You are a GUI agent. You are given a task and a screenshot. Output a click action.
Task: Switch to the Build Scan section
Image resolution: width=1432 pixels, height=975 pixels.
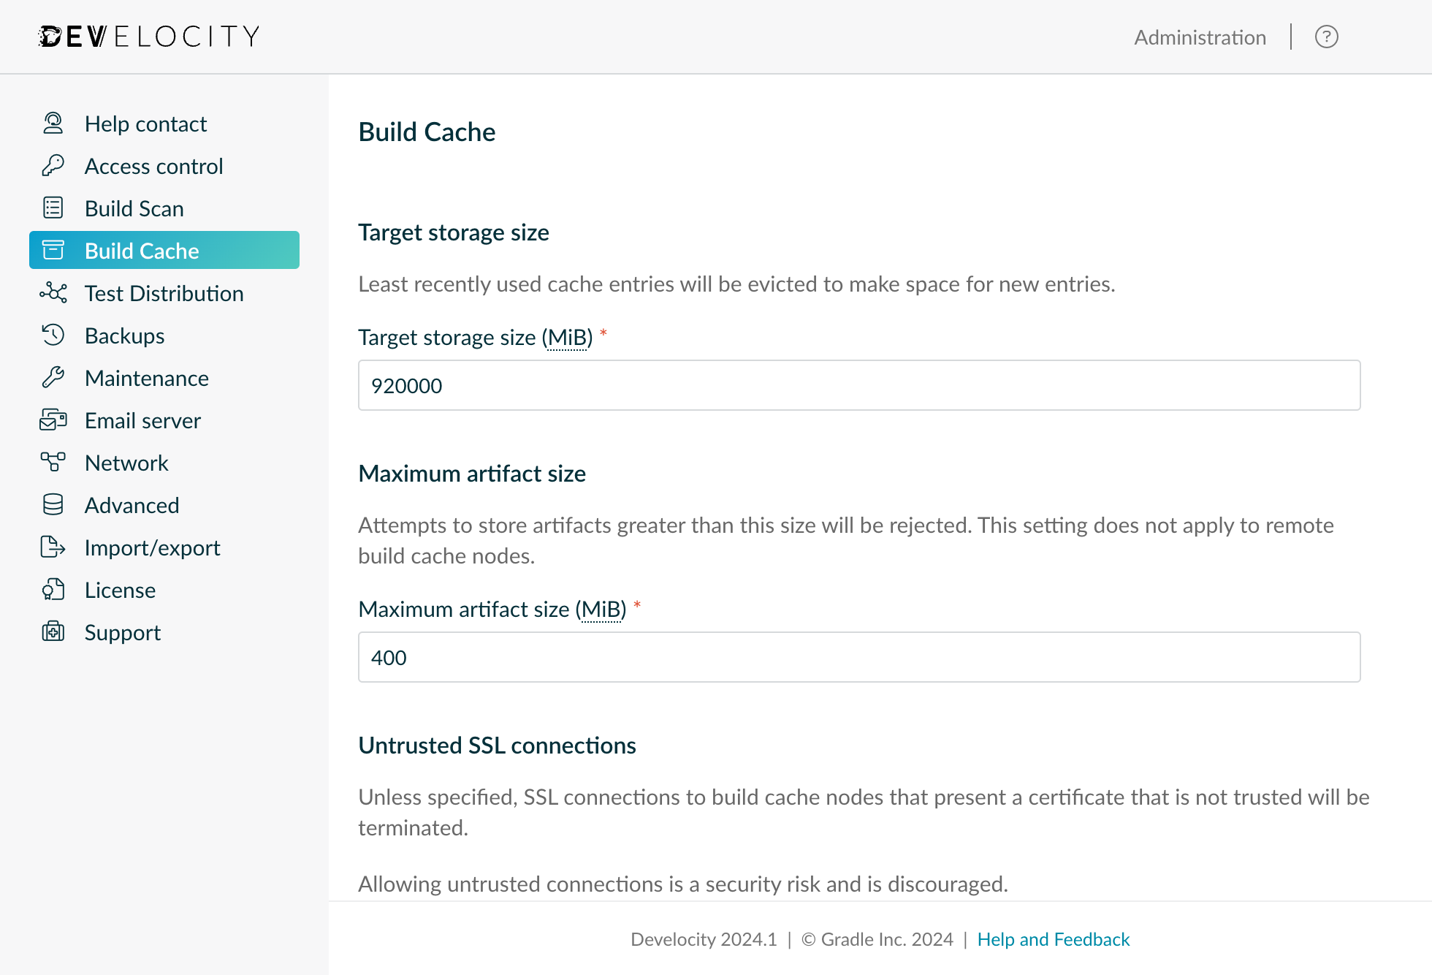click(134, 208)
